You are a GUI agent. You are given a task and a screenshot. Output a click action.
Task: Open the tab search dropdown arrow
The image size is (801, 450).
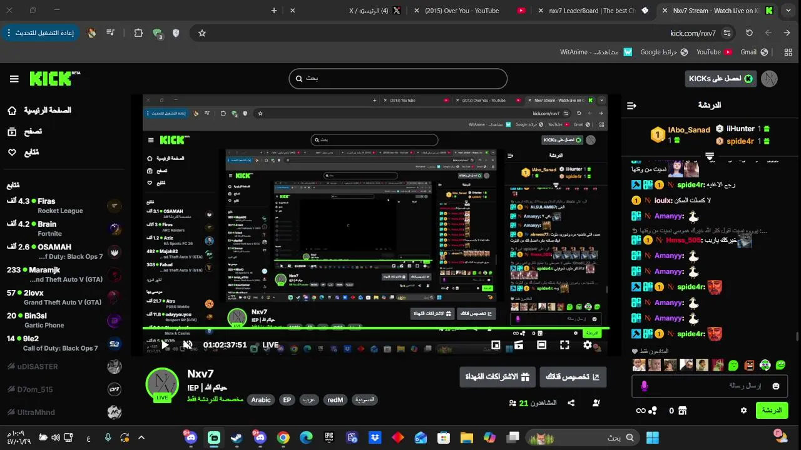pos(790,11)
